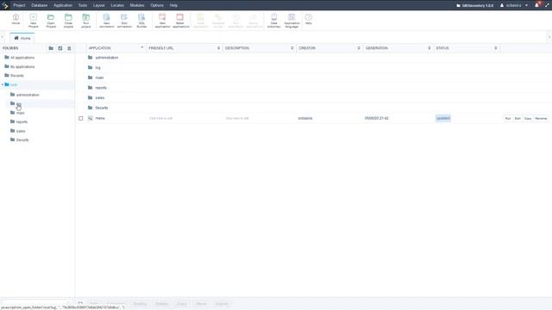Open the Application language tool

click(x=292, y=21)
